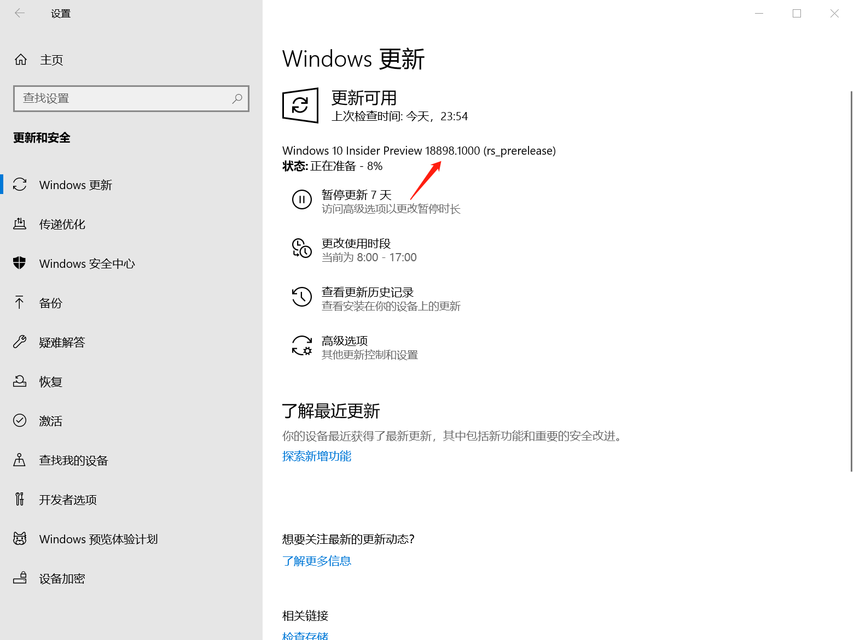Click the 暂停更新 7 天 pause icon
Screen dimensions: 854x640
click(302, 199)
